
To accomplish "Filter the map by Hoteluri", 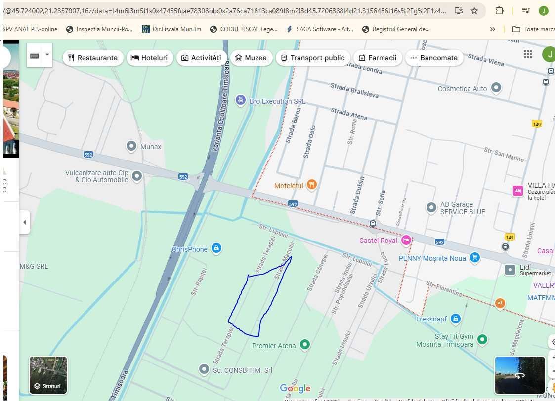I will coord(149,58).
